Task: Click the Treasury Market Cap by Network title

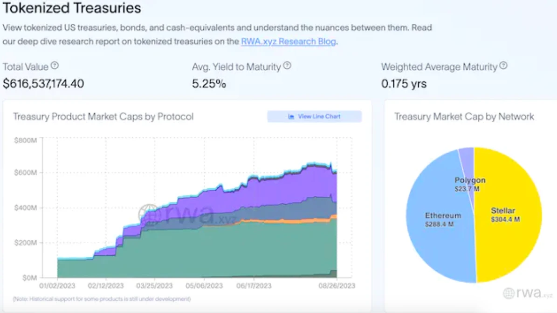Action: (x=464, y=116)
